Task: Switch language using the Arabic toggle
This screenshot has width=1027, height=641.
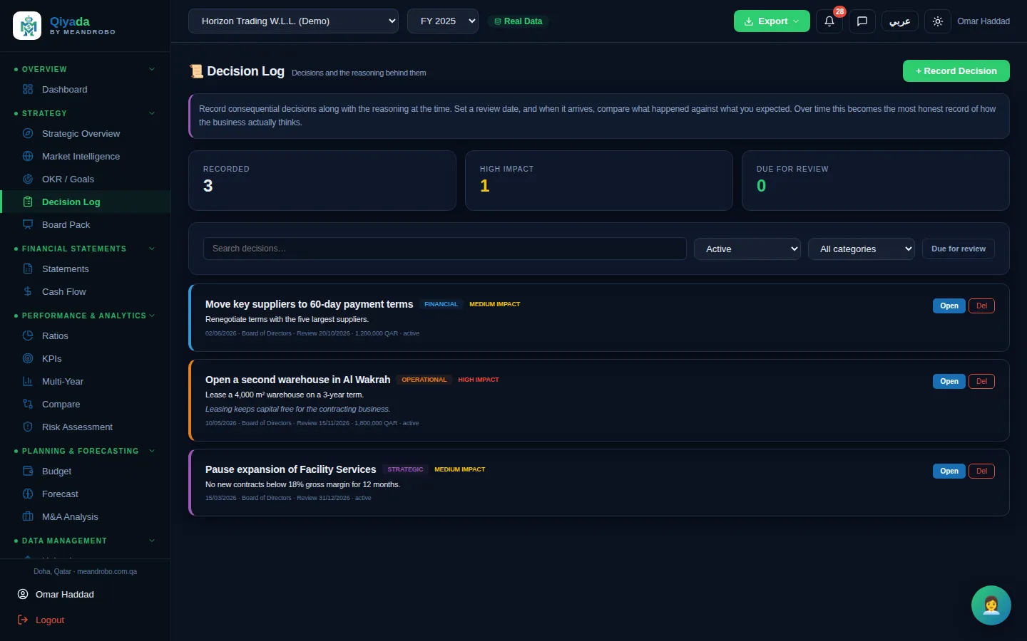Action: click(x=899, y=21)
